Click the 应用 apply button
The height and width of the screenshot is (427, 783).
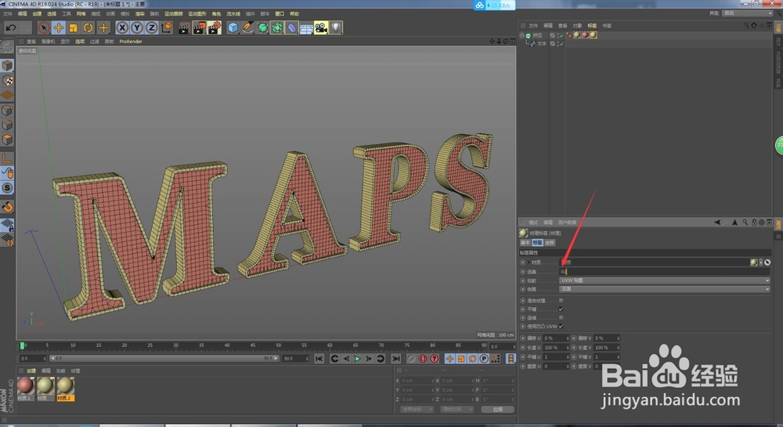497,409
